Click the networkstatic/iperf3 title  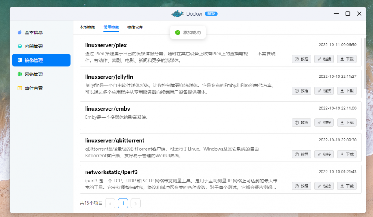(111, 172)
